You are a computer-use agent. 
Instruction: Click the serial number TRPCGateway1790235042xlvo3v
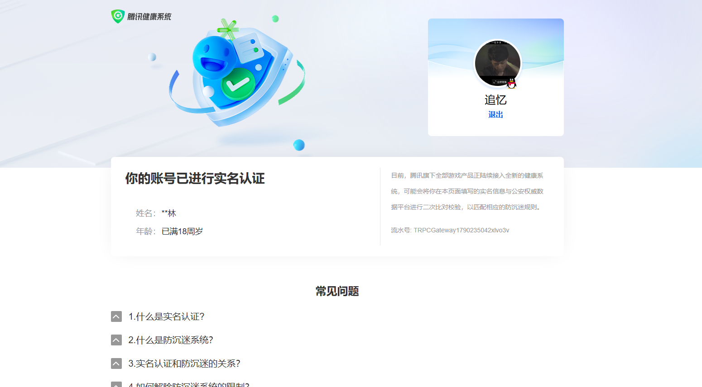point(461,230)
